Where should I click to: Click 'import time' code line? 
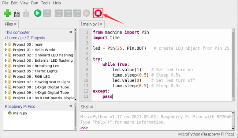[106, 38]
